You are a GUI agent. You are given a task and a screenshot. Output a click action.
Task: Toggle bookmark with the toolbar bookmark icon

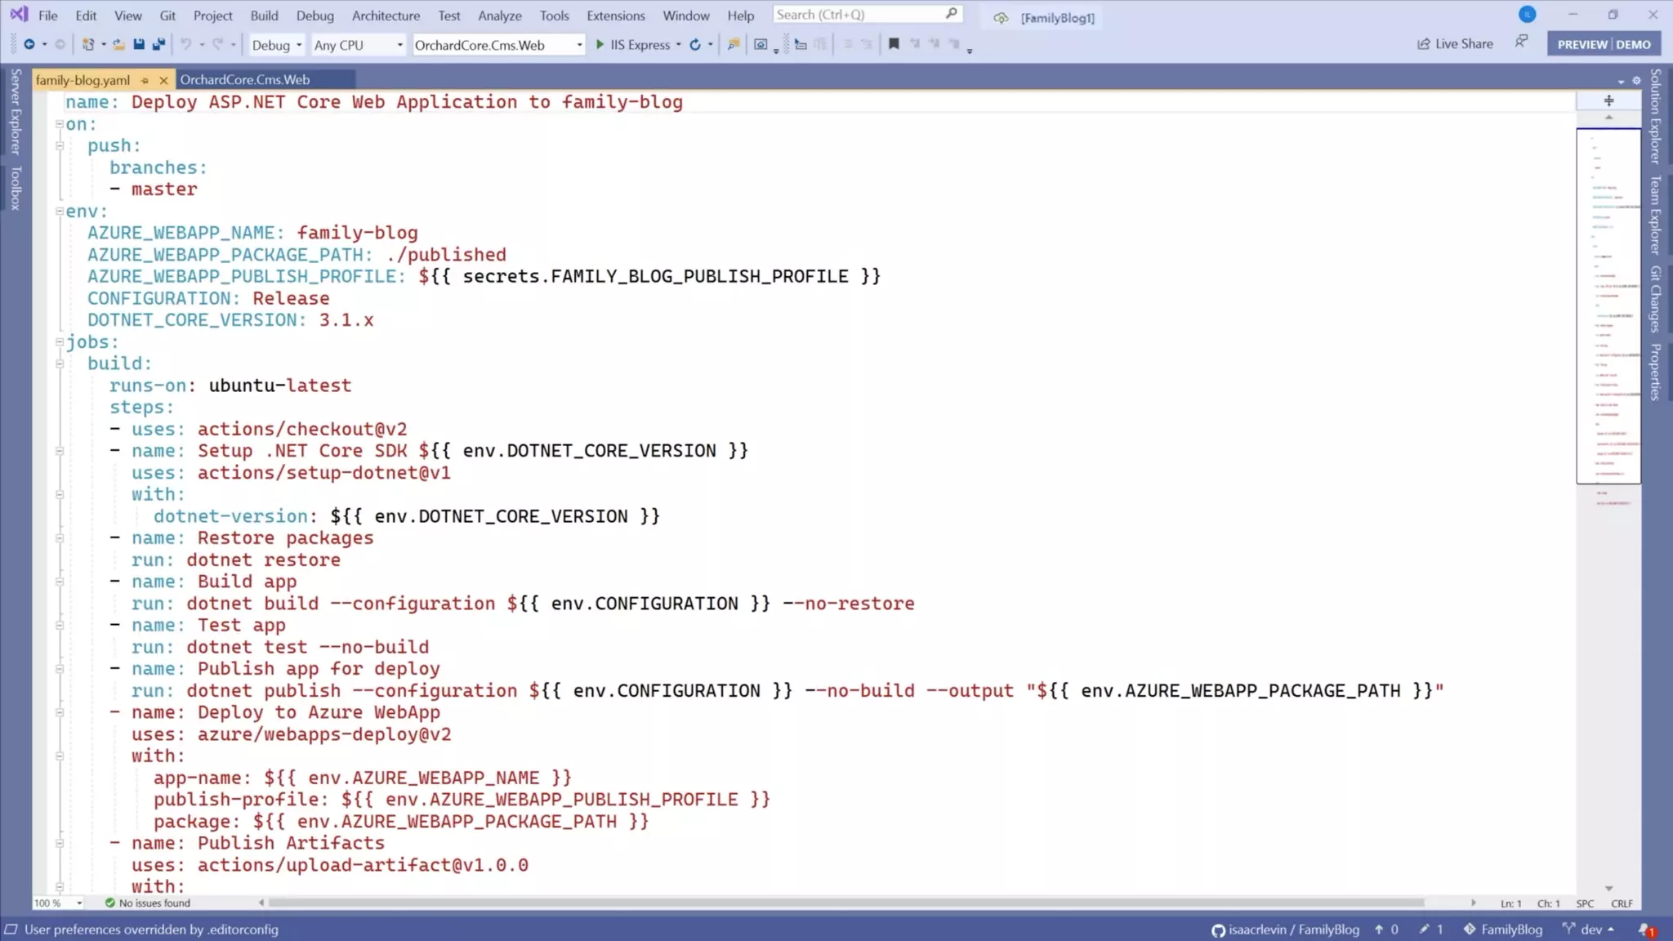pyautogui.click(x=894, y=44)
